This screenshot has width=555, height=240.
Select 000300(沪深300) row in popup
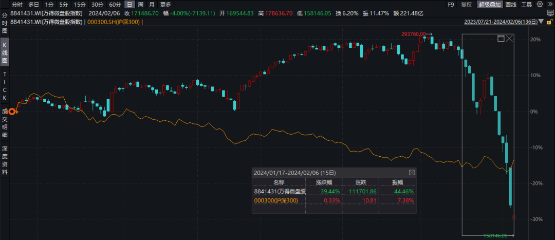[334, 200]
